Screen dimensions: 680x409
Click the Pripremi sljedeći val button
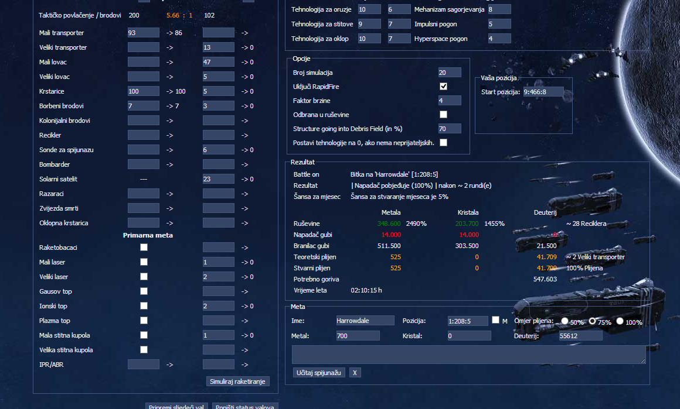[176, 407]
